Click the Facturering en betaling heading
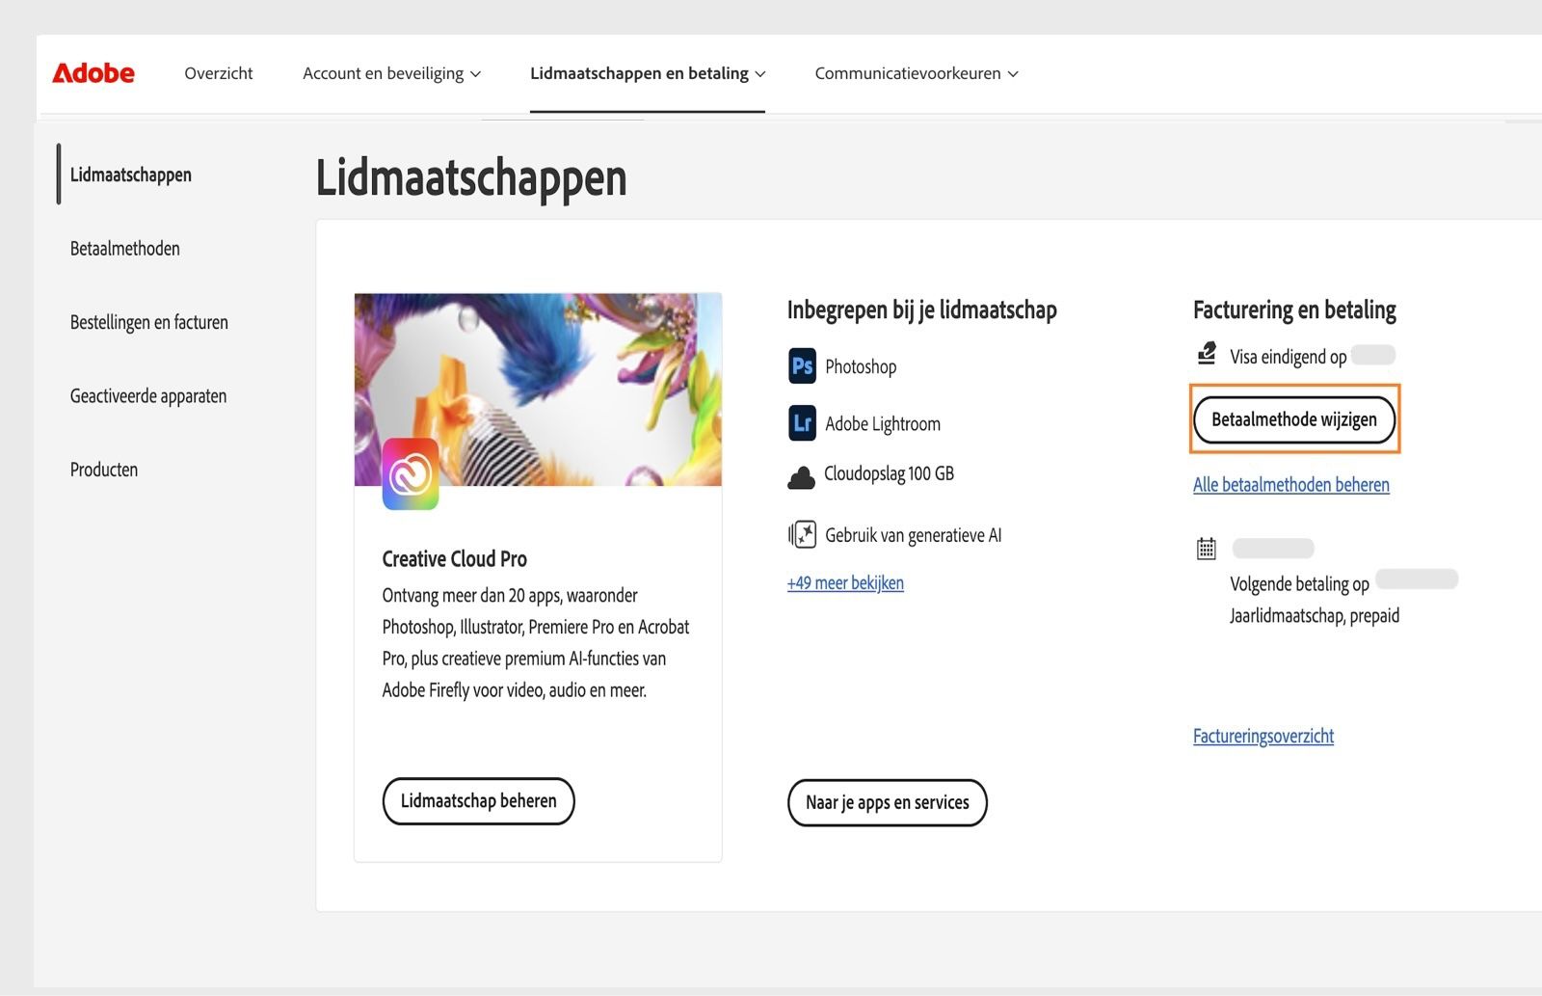The height and width of the screenshot is (996, 1542). pyautogui.click(x=1294, y=310)
